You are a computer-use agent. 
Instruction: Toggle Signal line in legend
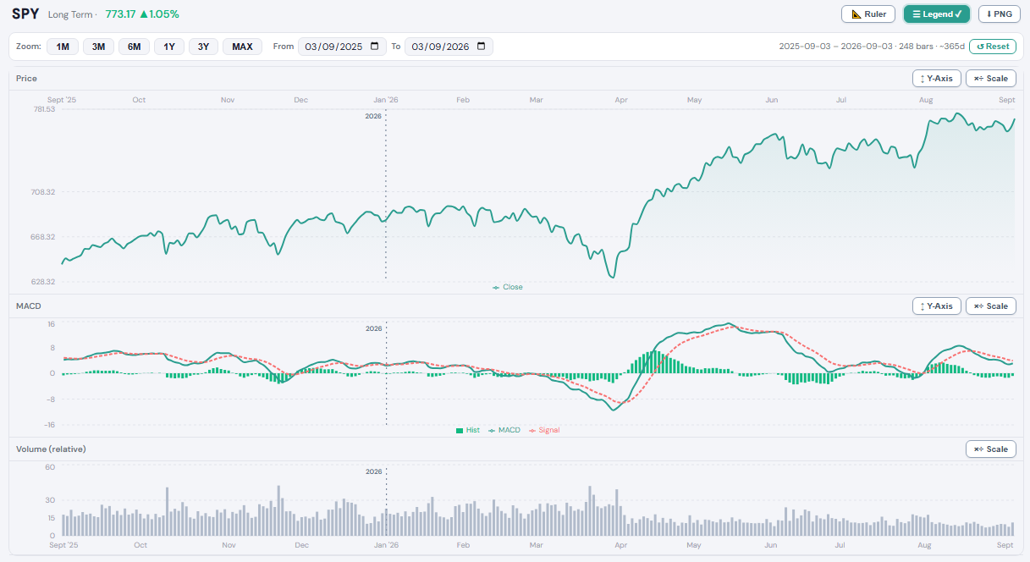(544, 430)
